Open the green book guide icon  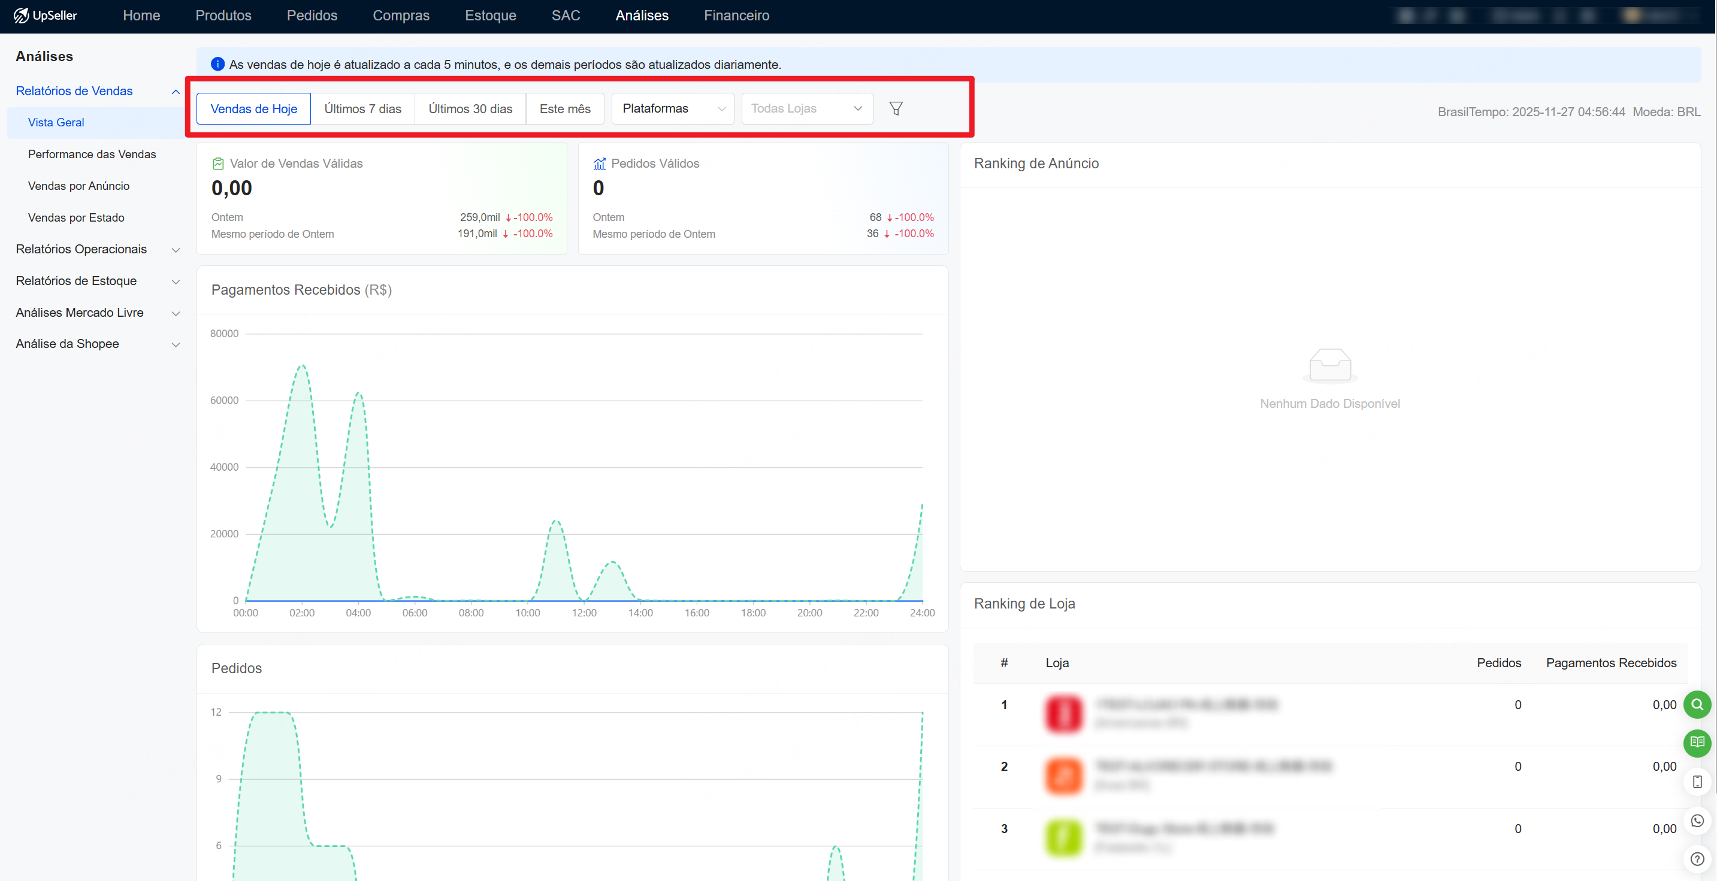[x=1697, y=743]
